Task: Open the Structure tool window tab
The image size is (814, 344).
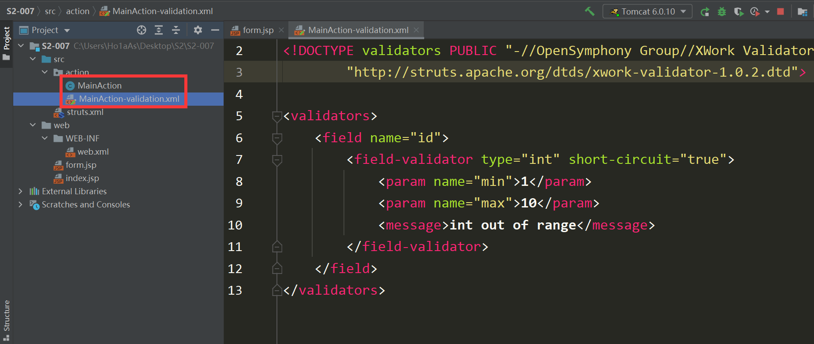Action: point(7,320)
